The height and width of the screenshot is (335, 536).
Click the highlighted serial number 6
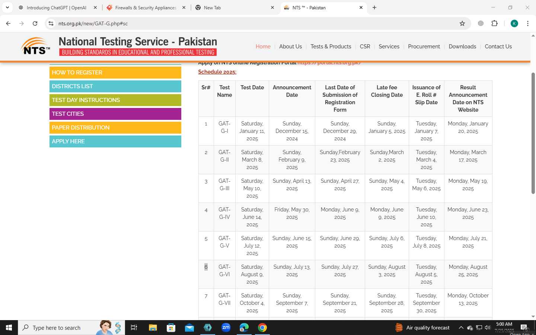click(x=206, y=267)
